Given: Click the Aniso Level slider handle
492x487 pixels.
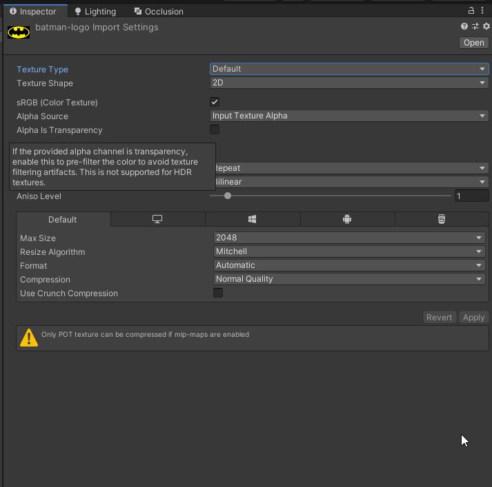Looking at the screenshot, I should [228, 196].
